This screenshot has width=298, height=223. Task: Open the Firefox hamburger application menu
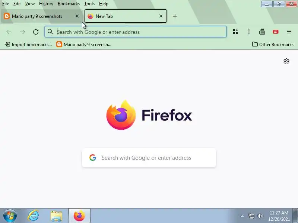tap(289, 32)
